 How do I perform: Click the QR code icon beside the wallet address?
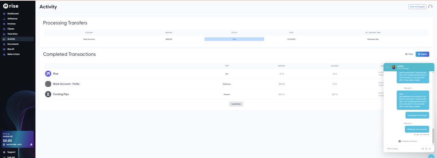pos(4,145)
